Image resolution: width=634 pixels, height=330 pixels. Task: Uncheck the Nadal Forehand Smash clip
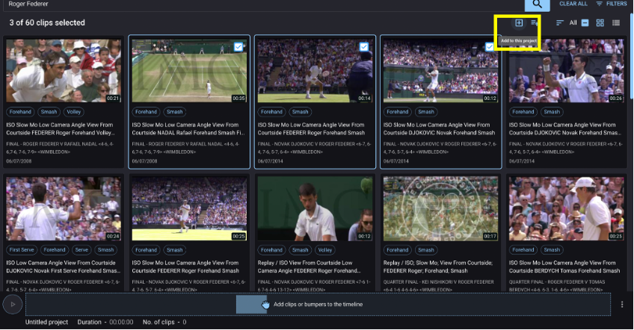238,47
